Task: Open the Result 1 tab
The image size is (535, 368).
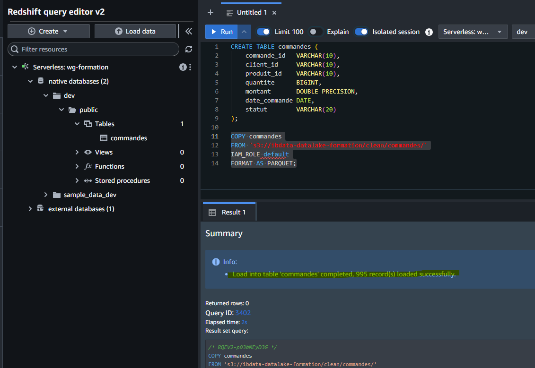Action: [x=229, y=212]
